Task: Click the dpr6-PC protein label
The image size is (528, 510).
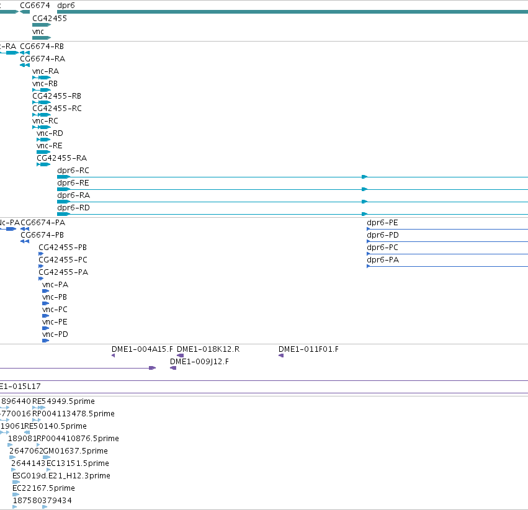Action: click(383, 248)
